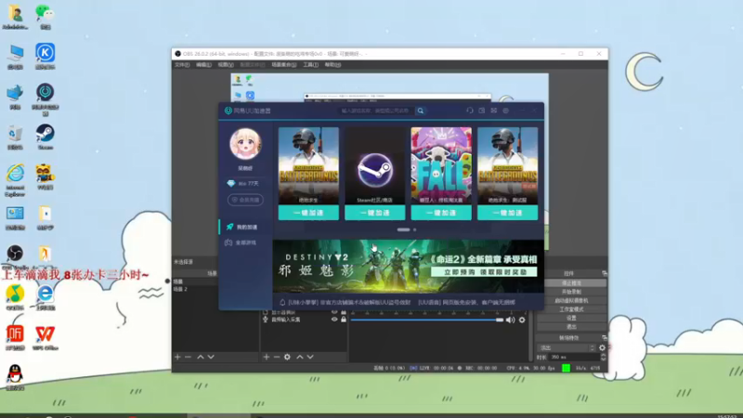Adjust the OBS mixer volume slider
743x418 pixels.
pos(427,320)
